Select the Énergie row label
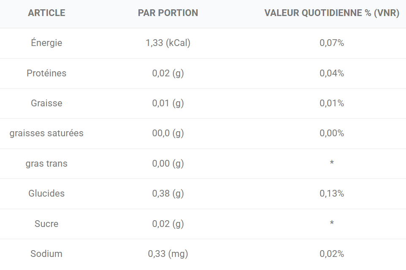This screenshot has width=406, height=270. [x=46, y=43]
